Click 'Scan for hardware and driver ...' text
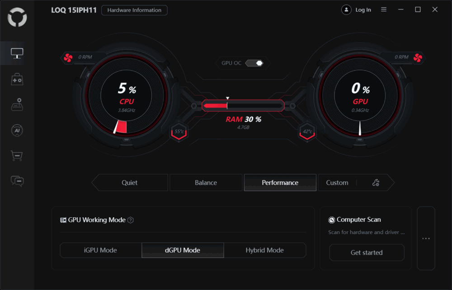The width and height of the screenshot is (452, 290). [367, 232]
